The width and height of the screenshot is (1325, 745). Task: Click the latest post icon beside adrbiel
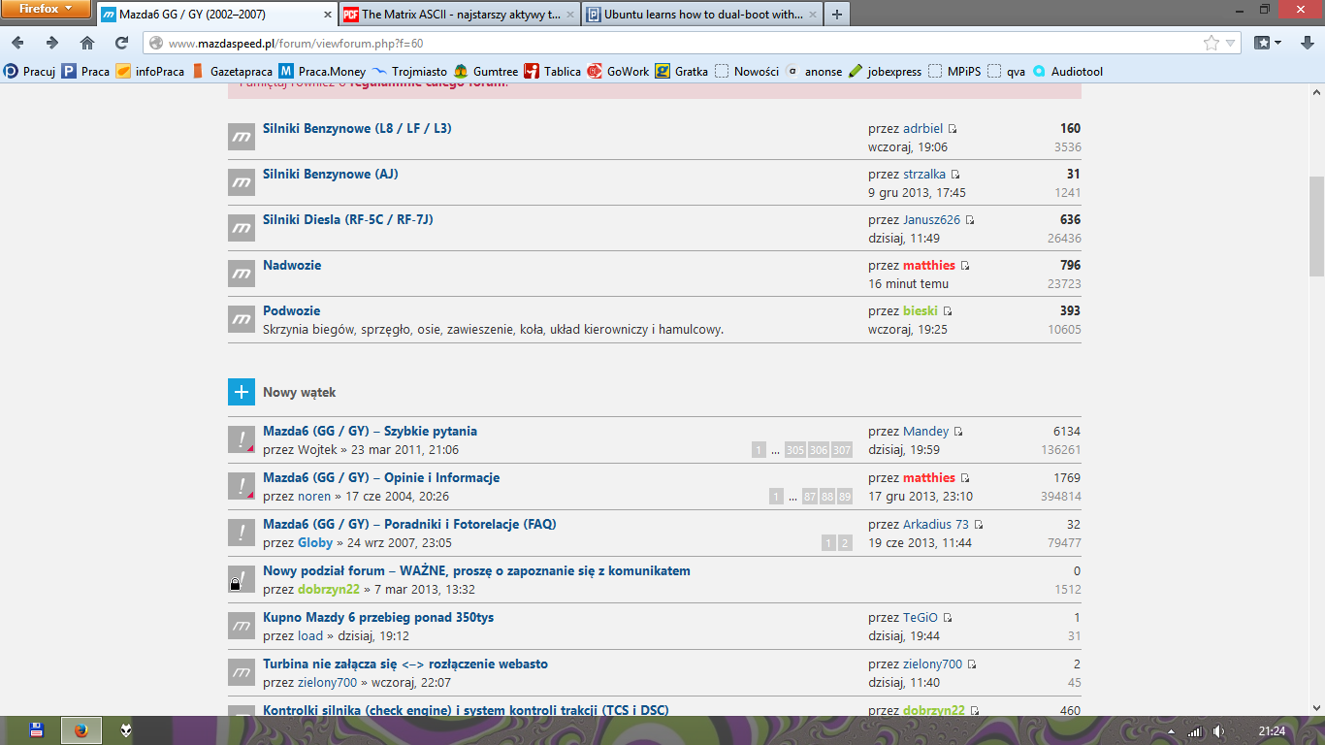953,129
